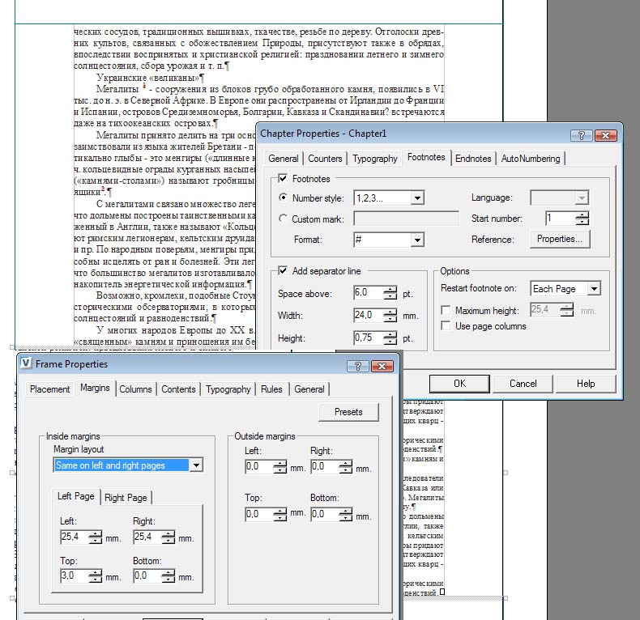Click the Custom mark text field
The height and width of the screenshot is (620, 640).
pyautogui.click(x=406, y=219)
